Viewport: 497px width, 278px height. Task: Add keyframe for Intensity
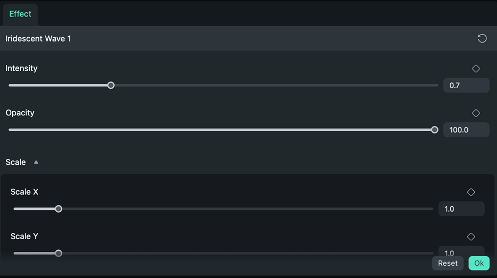click(x=476, y=69)
